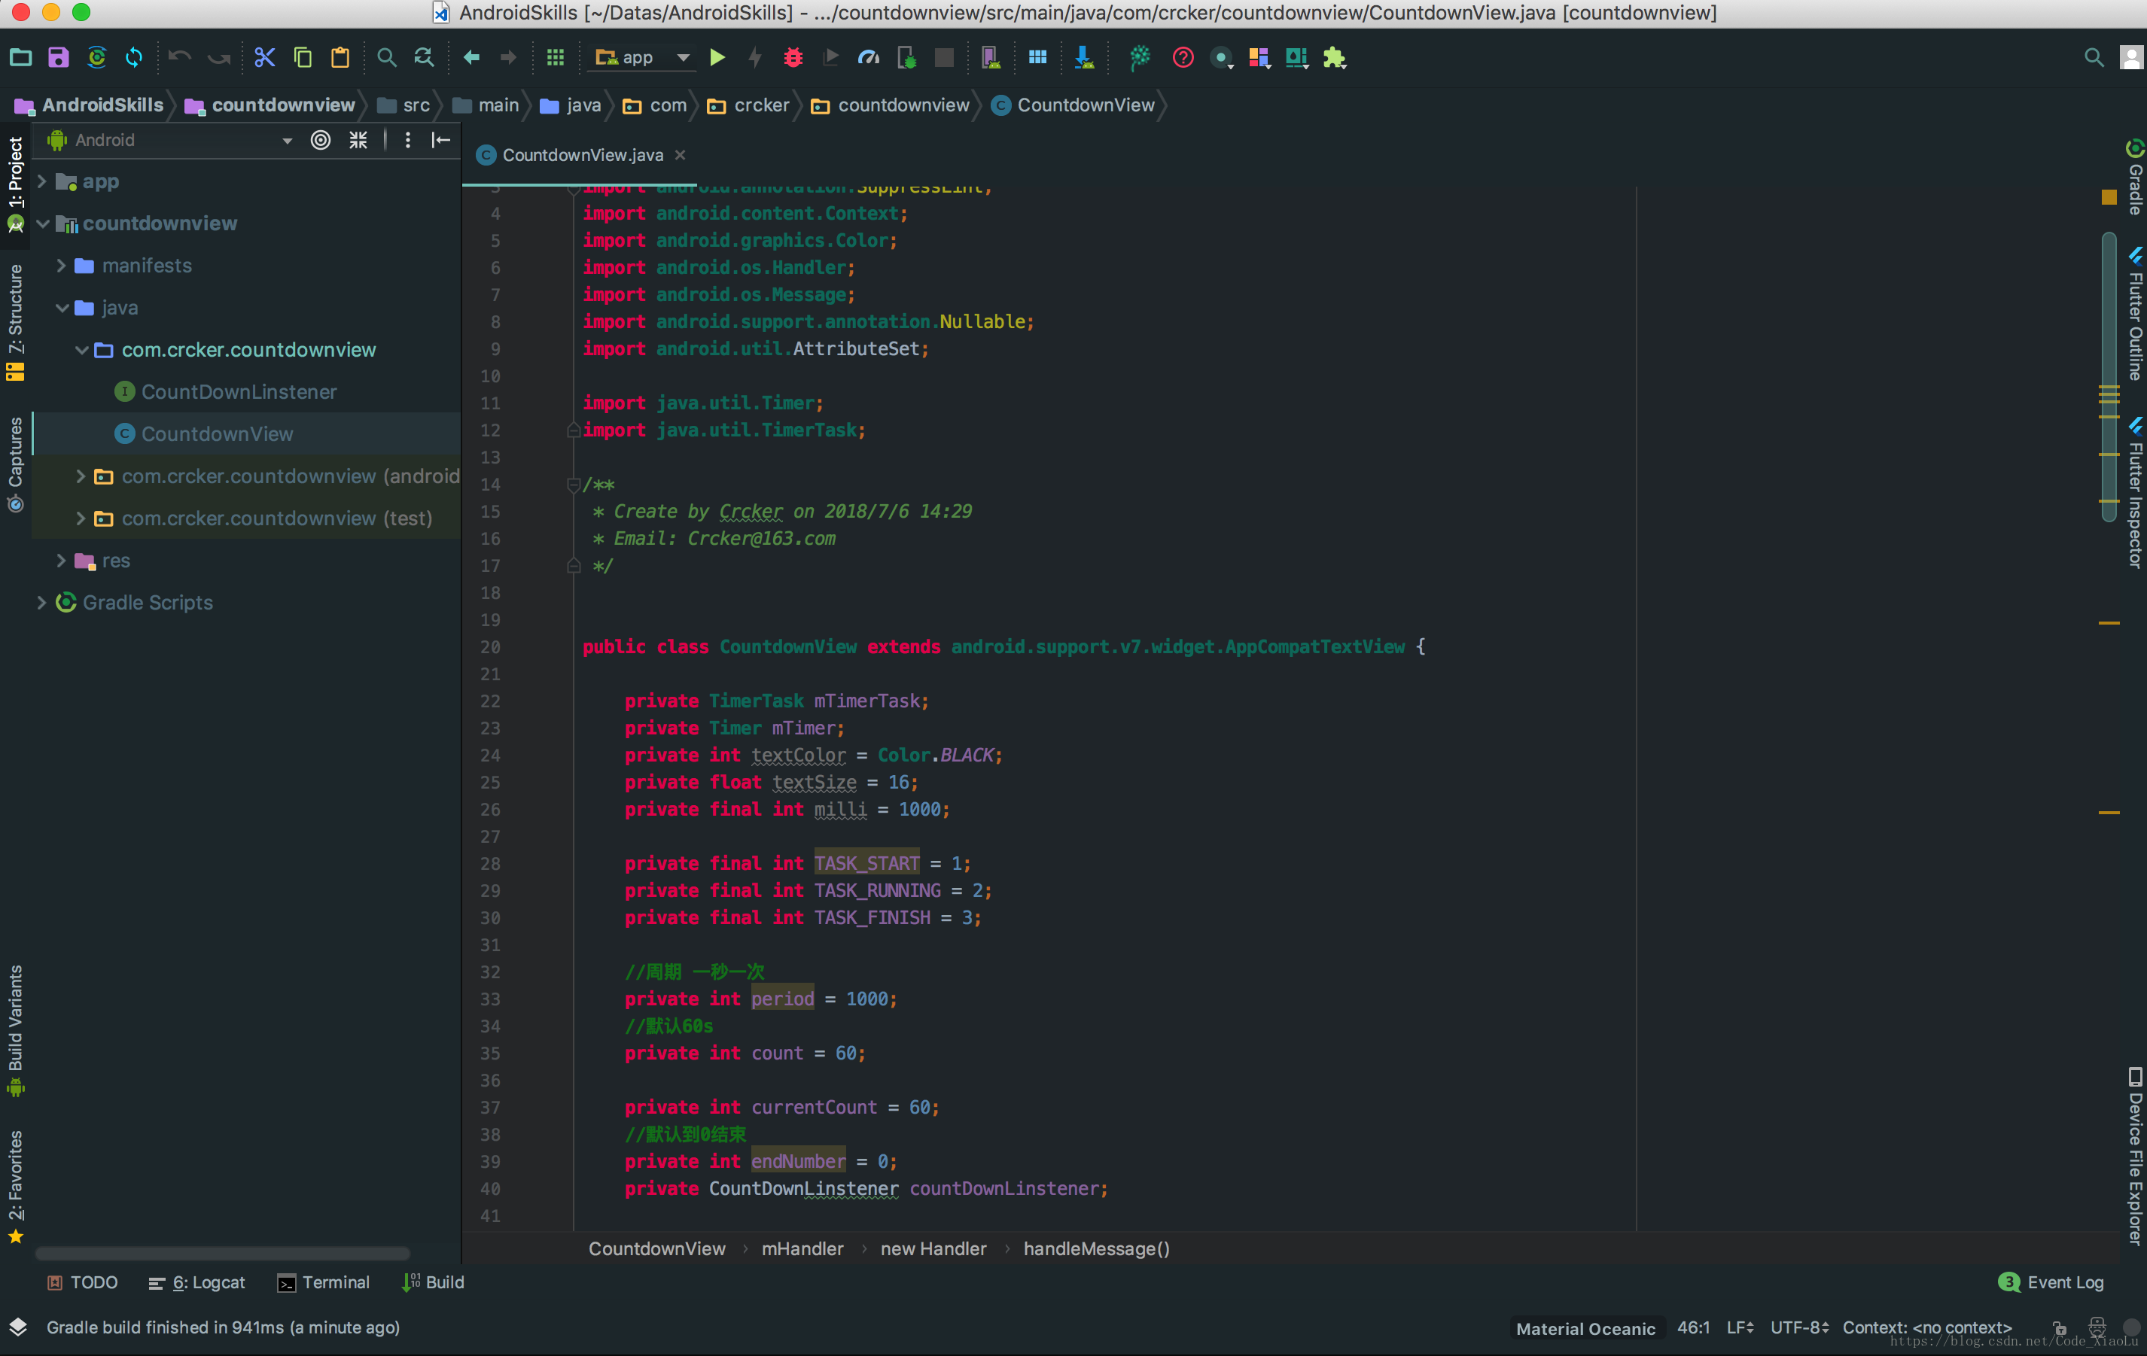
Task: Open the Terminal tool tab
Action: (324, 1282)
